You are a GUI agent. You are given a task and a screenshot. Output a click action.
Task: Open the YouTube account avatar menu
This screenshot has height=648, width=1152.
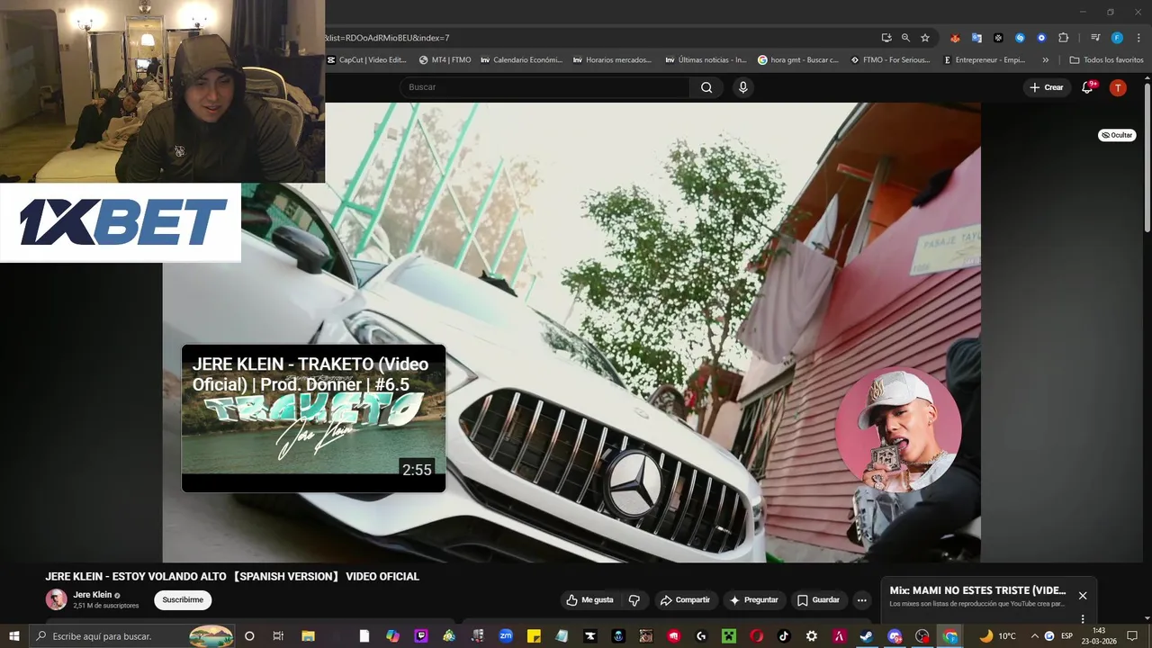[x=1118, y=87]
